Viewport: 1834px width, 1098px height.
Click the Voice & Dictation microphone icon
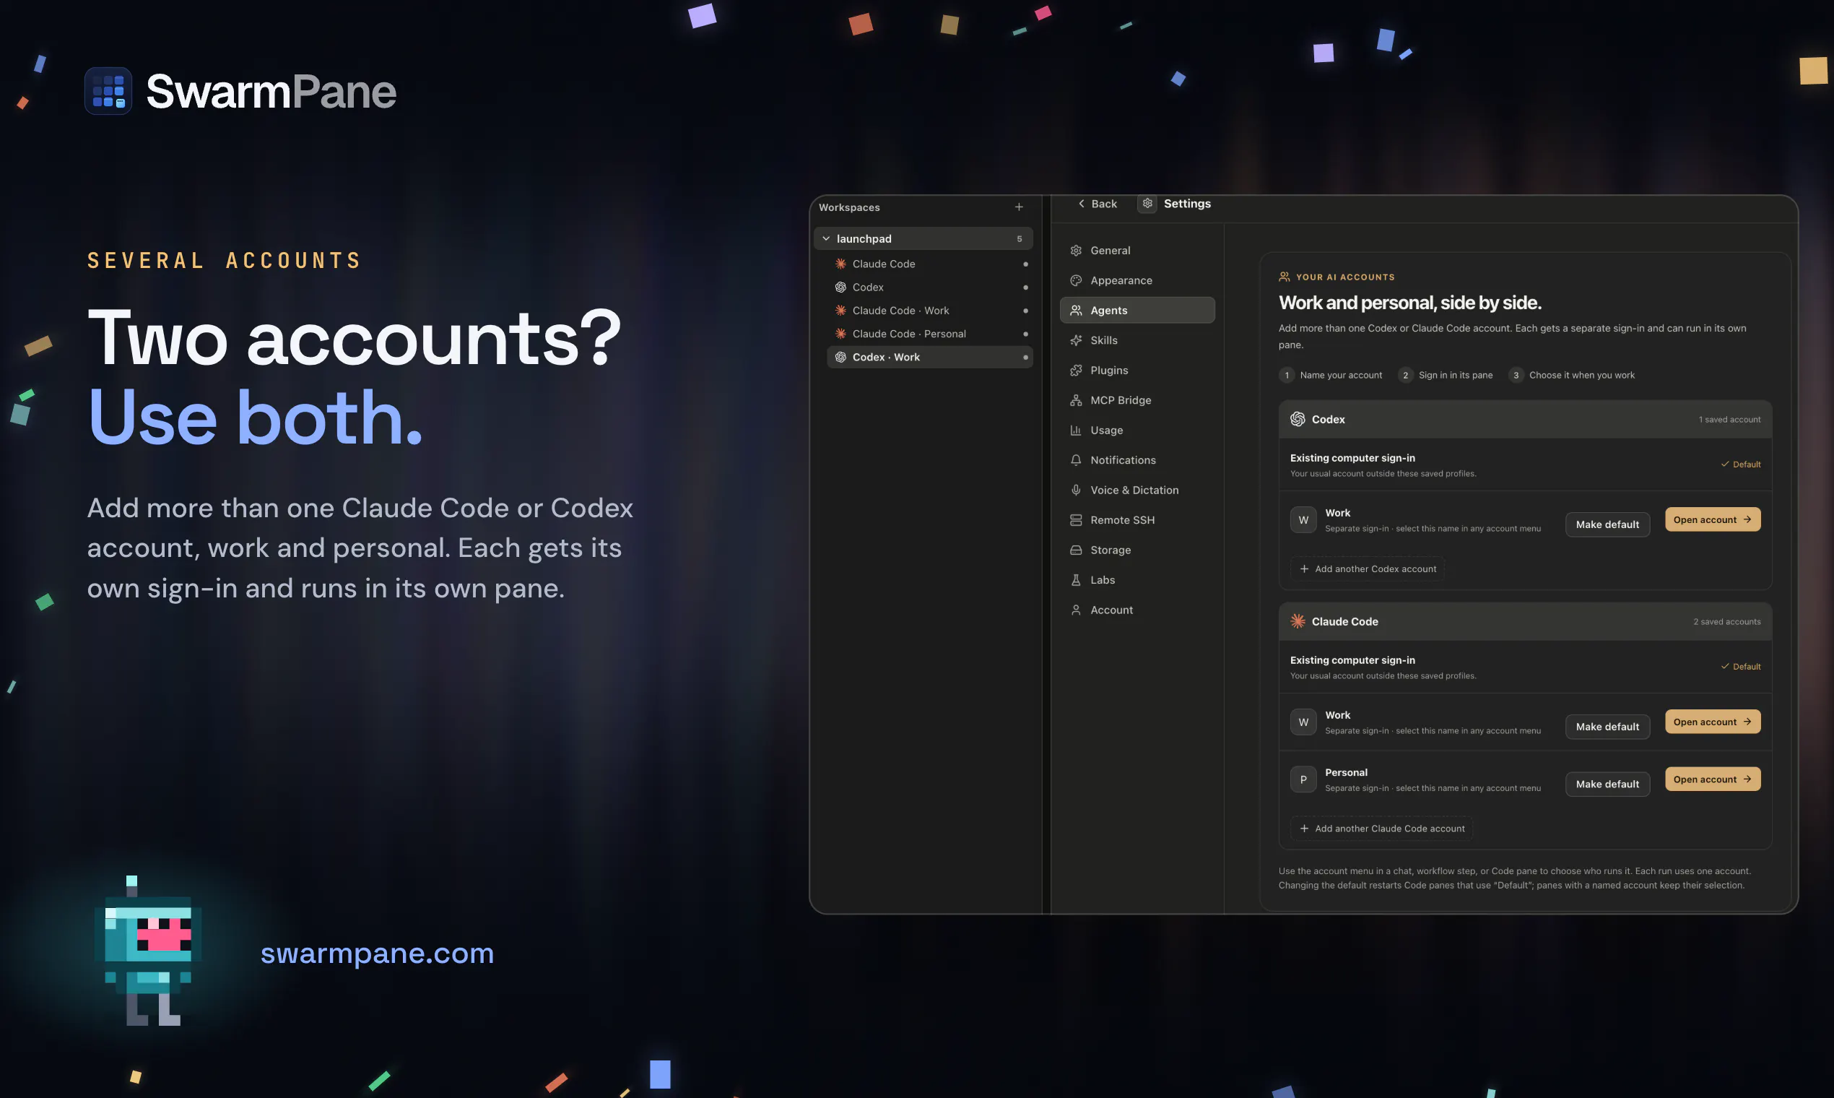(1076, 490)
